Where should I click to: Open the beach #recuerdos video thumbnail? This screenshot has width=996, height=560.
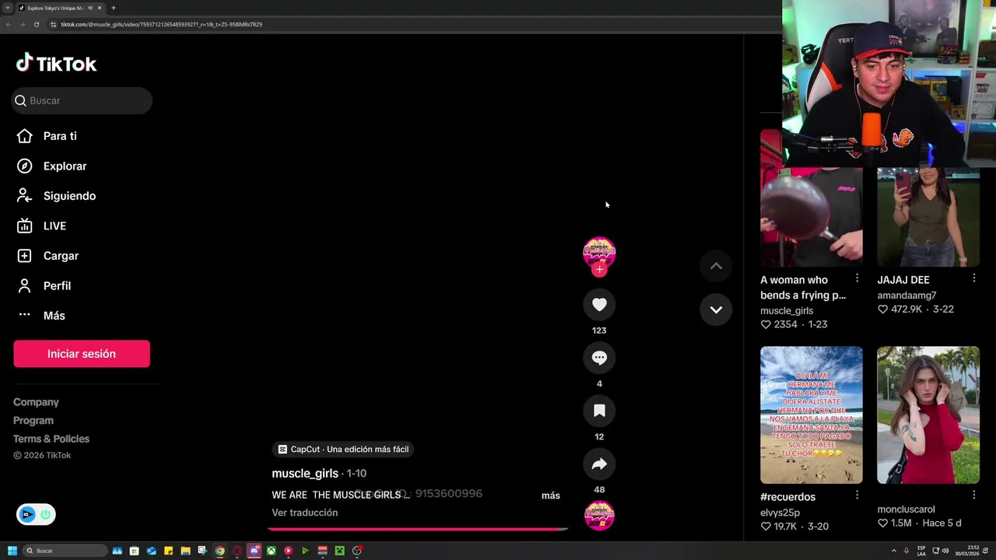point(812,415)
